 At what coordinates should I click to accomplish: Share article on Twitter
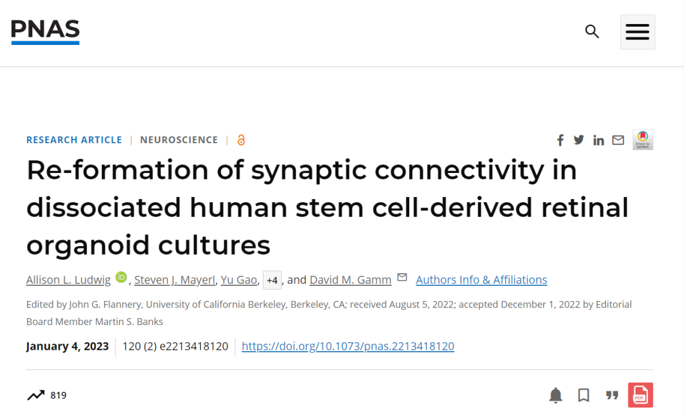coord(579,140)
